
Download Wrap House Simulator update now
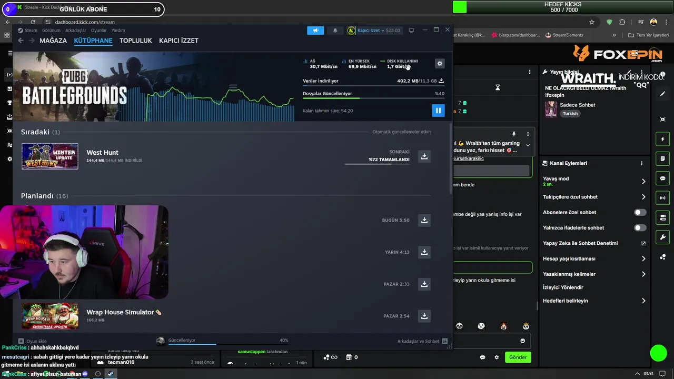coord(424,316)
